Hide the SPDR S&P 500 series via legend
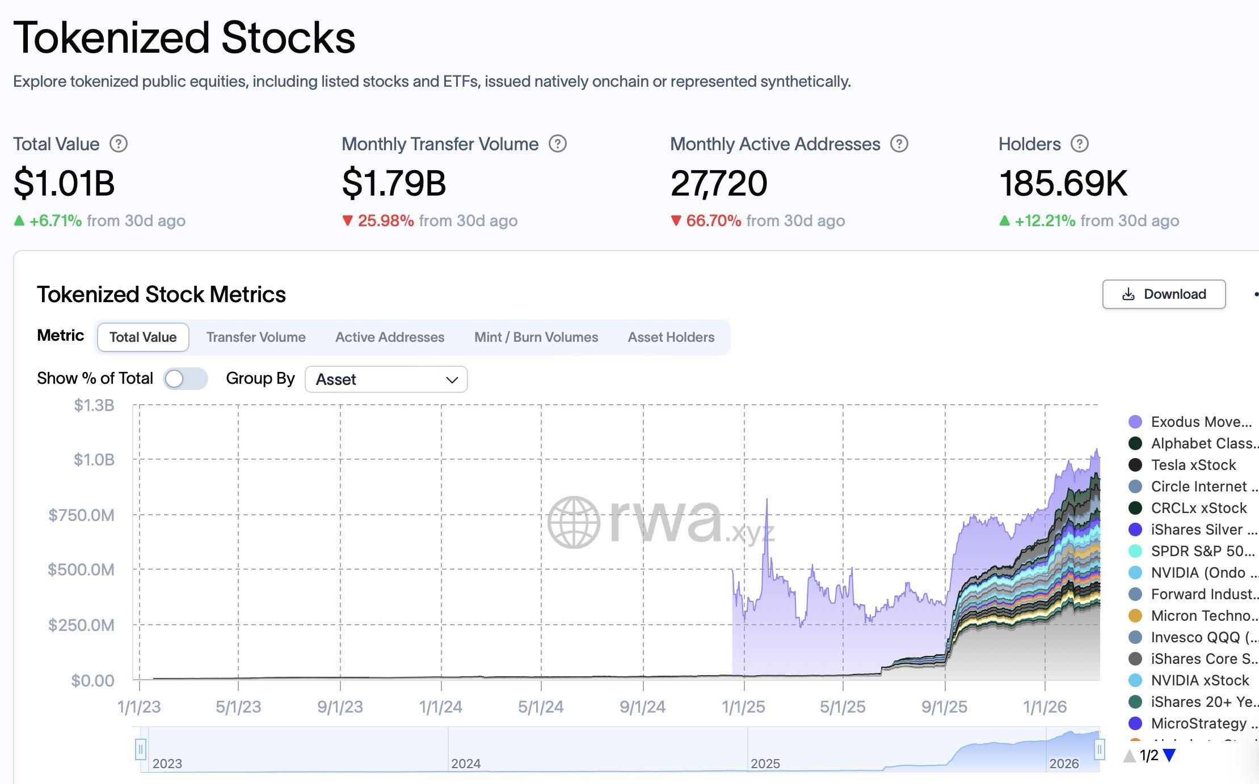 pyautogui.click(x=1134, y=550)
